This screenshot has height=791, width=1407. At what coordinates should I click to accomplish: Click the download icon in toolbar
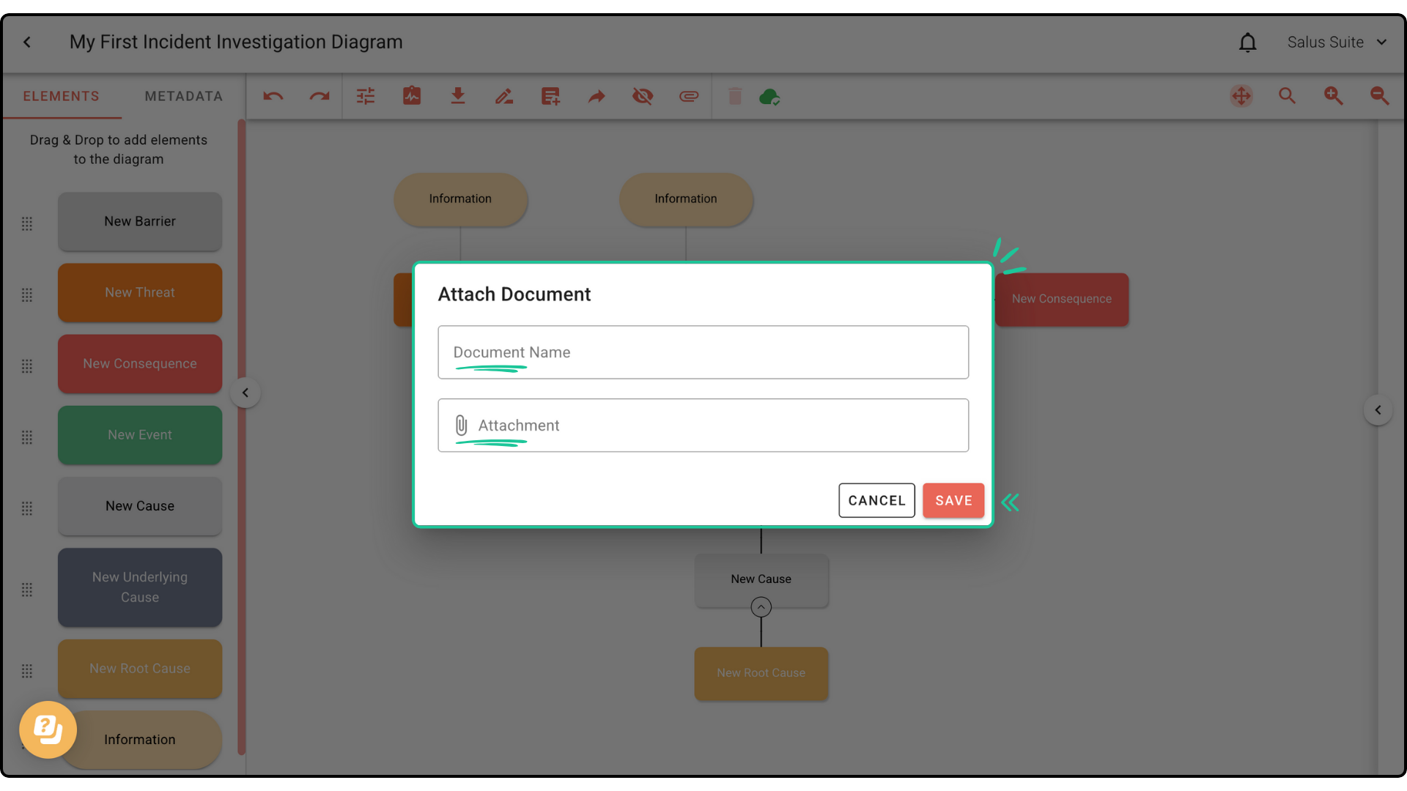pos(458,96)
